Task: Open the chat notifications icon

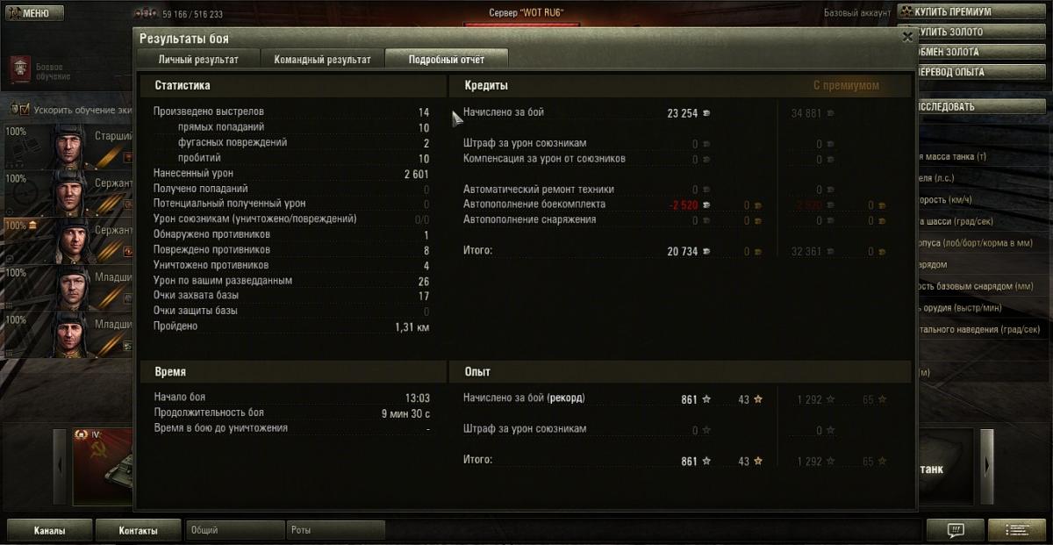Action: pos(956,530)
